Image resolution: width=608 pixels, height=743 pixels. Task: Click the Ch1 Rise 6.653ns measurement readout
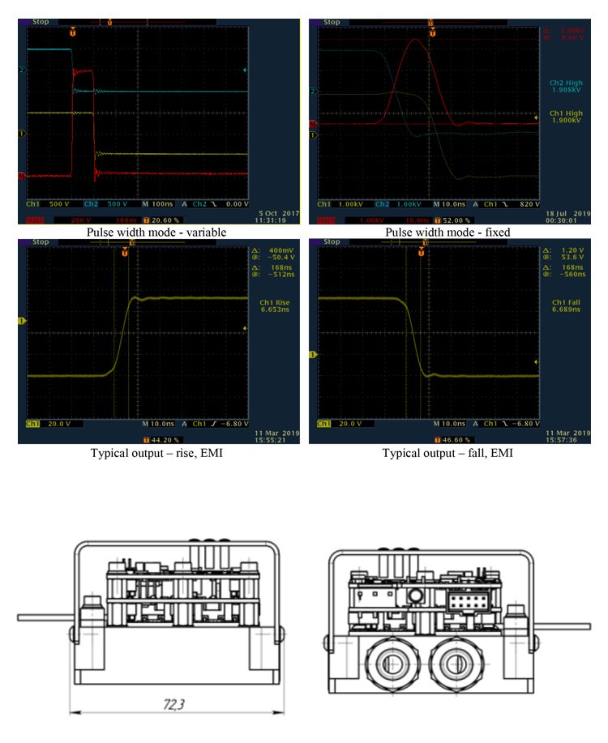tap(274, 309)
